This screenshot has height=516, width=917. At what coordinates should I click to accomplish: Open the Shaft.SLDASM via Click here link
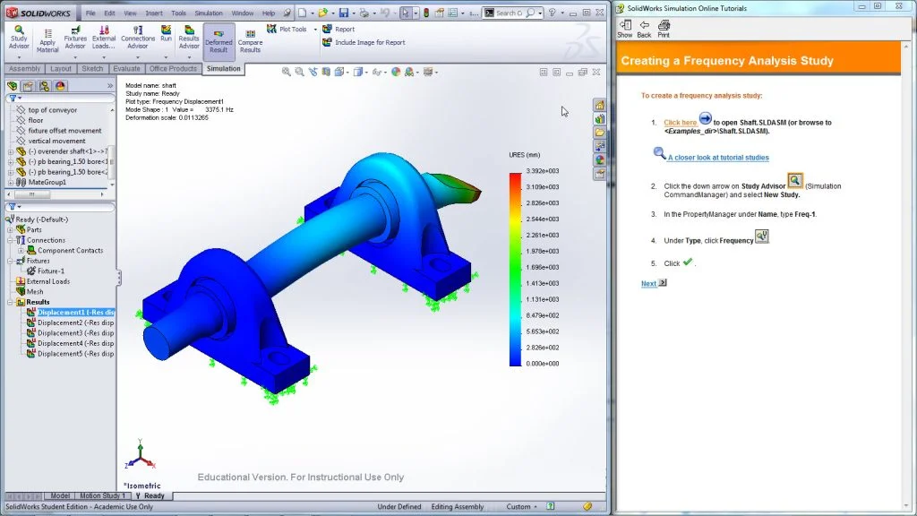click(x=679, y=122)
